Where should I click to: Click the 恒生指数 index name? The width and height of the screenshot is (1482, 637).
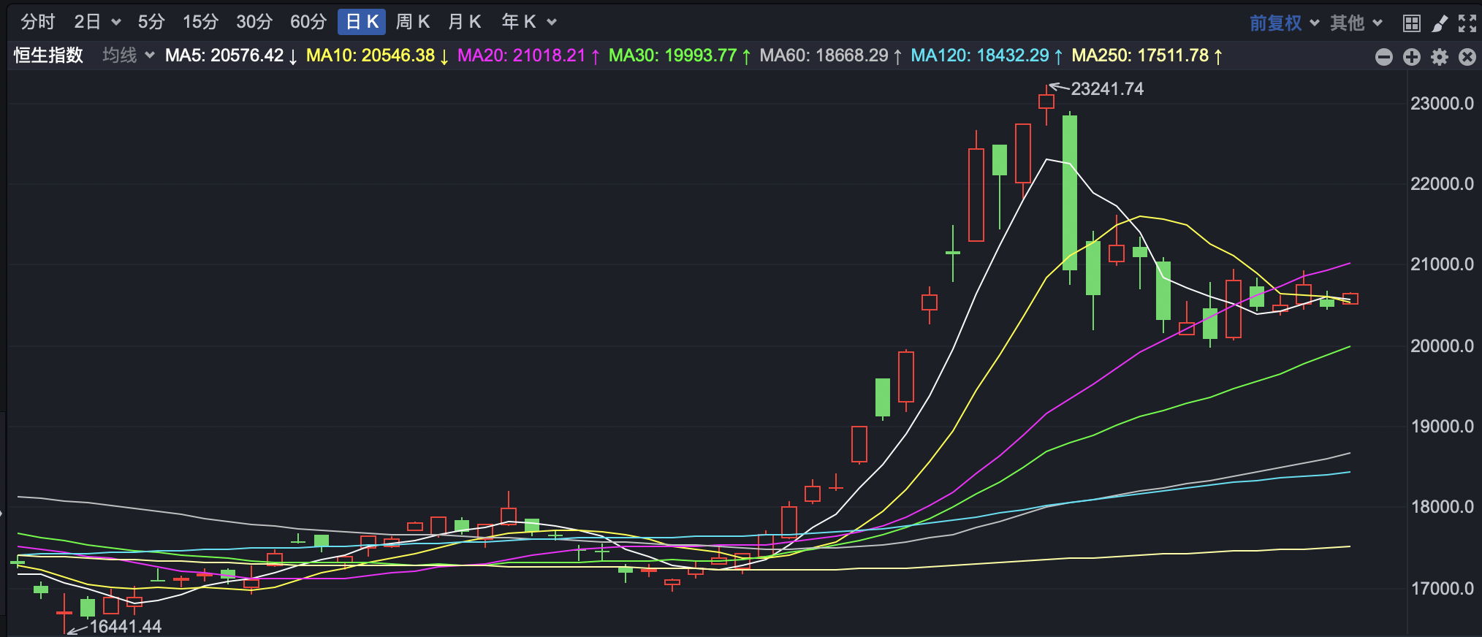[48, 56]
